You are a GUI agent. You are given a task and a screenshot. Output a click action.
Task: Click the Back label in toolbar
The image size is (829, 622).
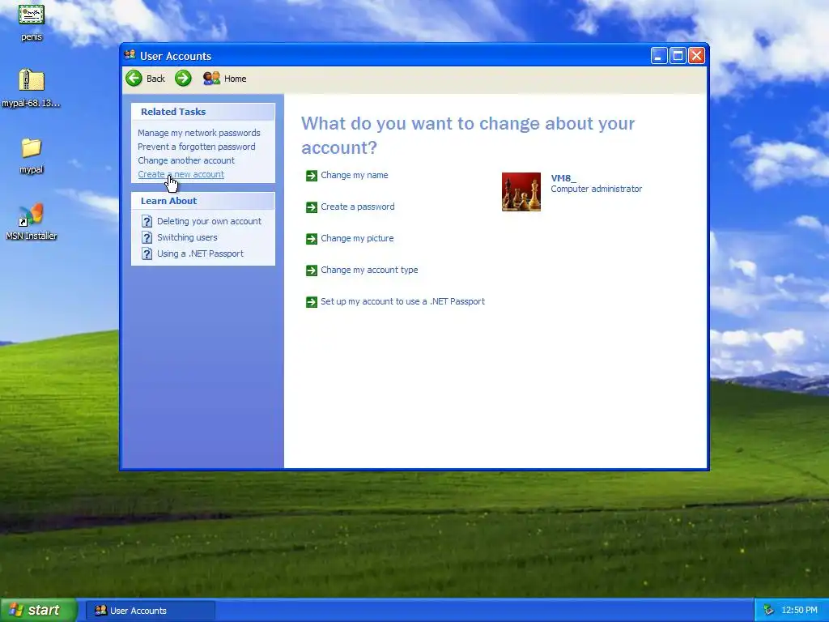coord(155,79)
